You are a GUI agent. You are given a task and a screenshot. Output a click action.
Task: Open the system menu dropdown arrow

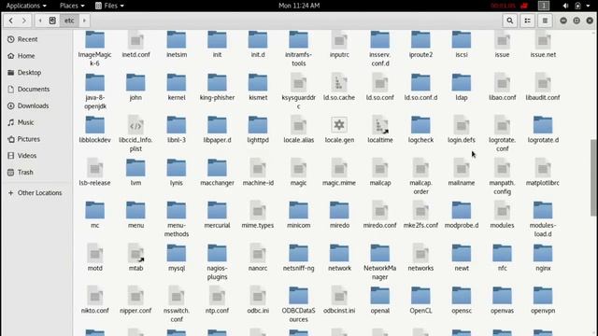point(588,6)
